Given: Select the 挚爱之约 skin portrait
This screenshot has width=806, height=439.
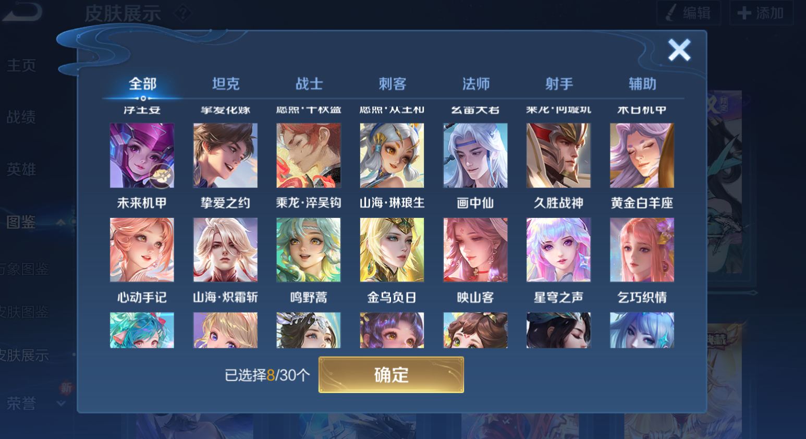Looking at the screenshot, I should click(x=225, y=155).
